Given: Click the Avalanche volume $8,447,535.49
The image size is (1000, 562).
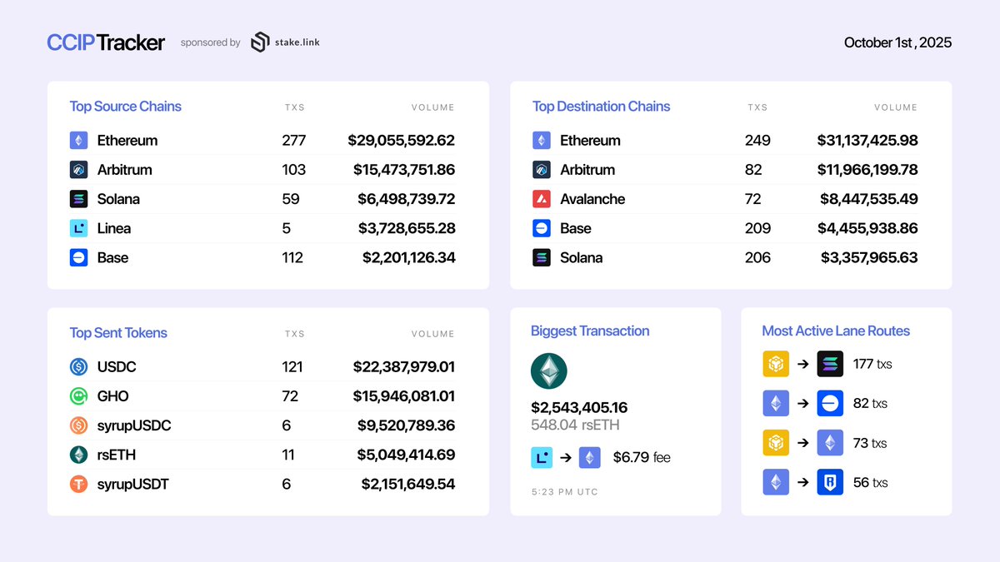Looking at the screenshot, I should click(869, 199).
